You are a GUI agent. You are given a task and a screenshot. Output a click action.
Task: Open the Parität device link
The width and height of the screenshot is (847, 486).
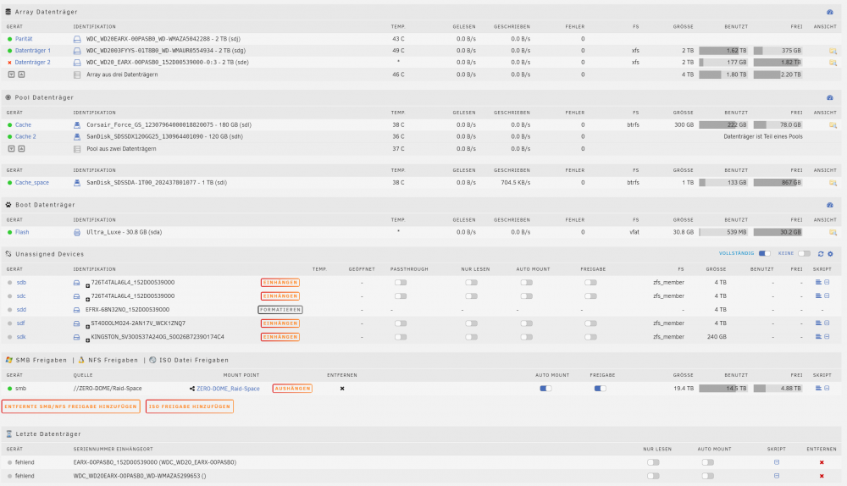coord(24,39)
